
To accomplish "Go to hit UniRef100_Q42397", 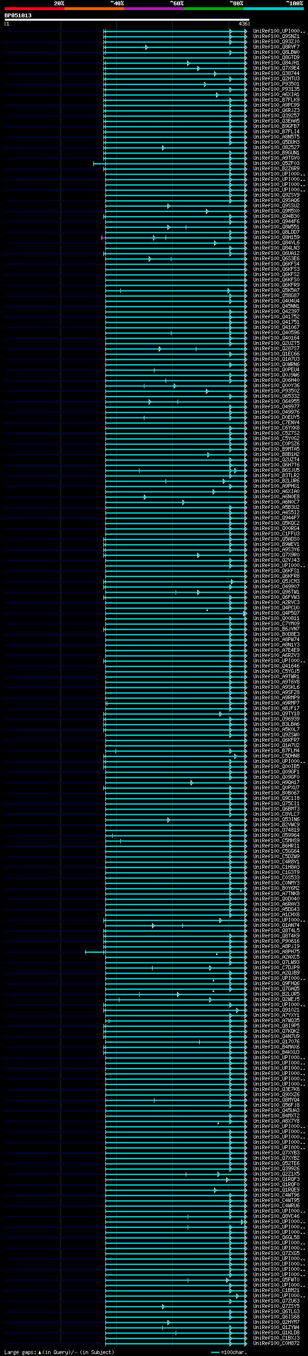I will 276,312.
